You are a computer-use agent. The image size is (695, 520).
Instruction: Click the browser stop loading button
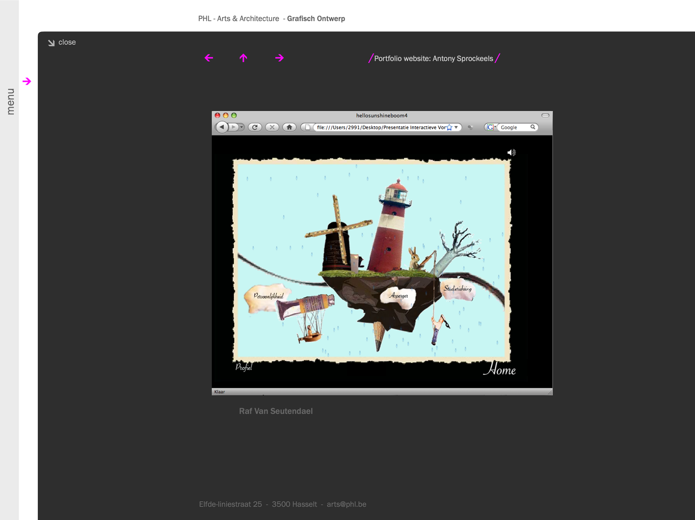pos(272,127)
